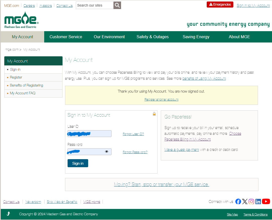Click mge.com breadcrumb link
Viewport: 272px width, 220px height.
point(12,50)
